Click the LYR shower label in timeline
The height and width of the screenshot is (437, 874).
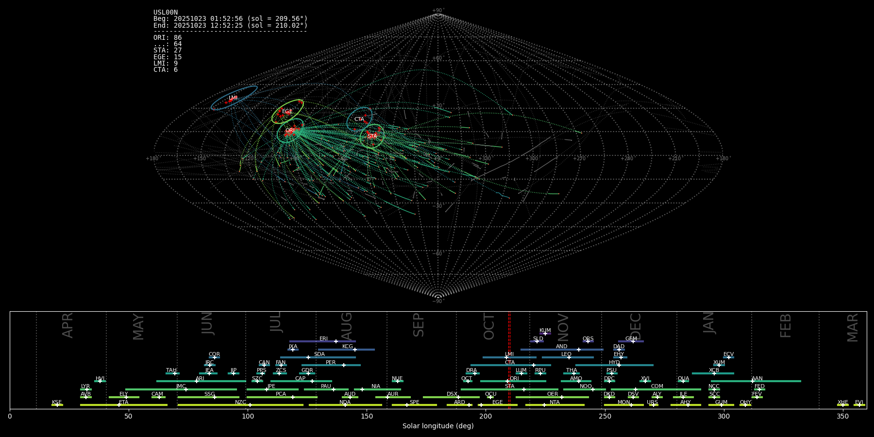coord(85,387)
